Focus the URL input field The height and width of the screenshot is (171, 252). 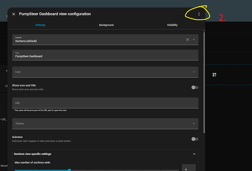point(105,103)
